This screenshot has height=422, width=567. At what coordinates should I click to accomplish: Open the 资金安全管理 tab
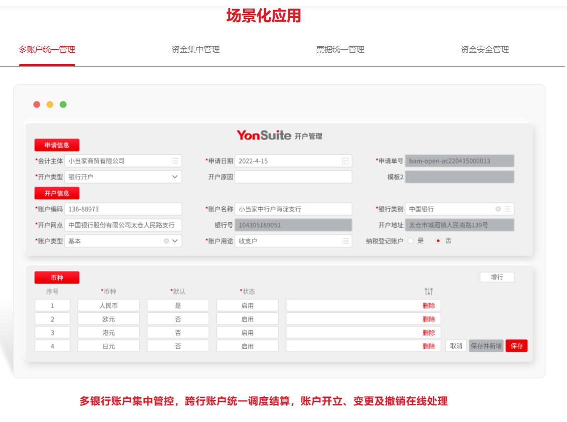pyautogui.click(x=484, y=50)
